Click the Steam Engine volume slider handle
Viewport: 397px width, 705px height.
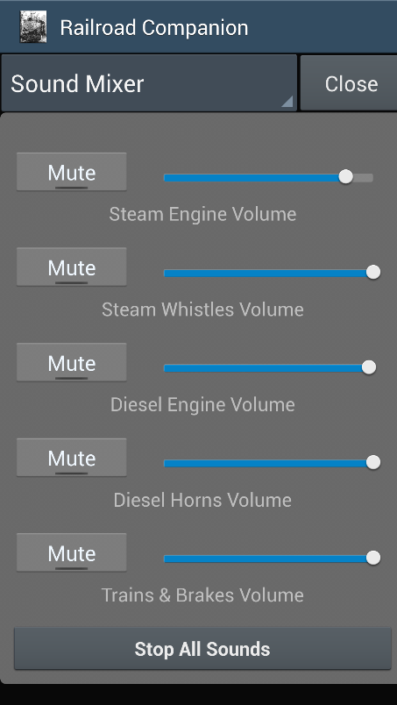tap(345, 177)
